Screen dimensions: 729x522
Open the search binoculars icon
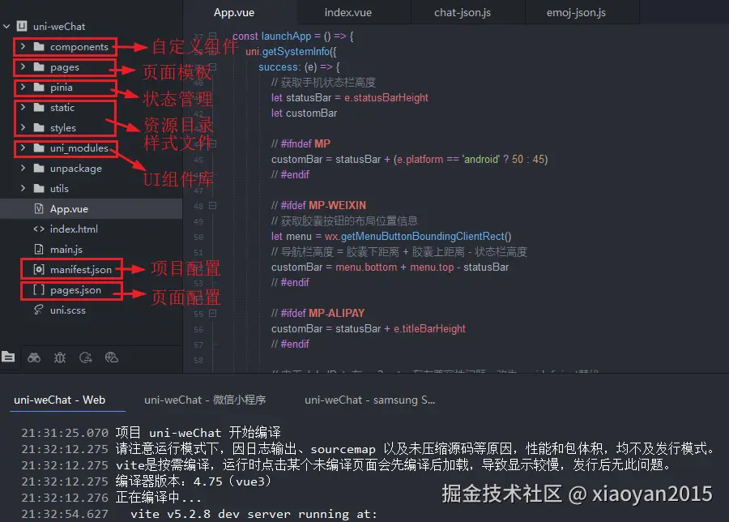(34, 357)
